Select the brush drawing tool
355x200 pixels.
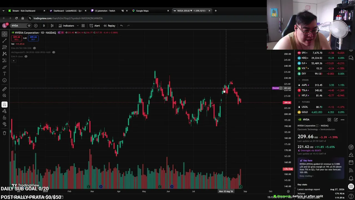tap(4, 67)
